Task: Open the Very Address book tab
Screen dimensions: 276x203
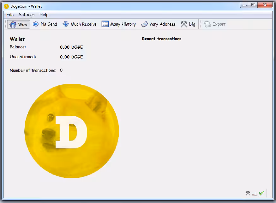Action: (x=158, y=24)
